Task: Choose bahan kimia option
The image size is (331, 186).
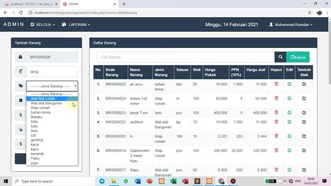Action: pyautogui.click(x=52, y=113)
